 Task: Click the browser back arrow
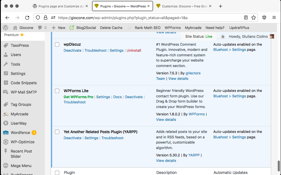click(7, 18)
